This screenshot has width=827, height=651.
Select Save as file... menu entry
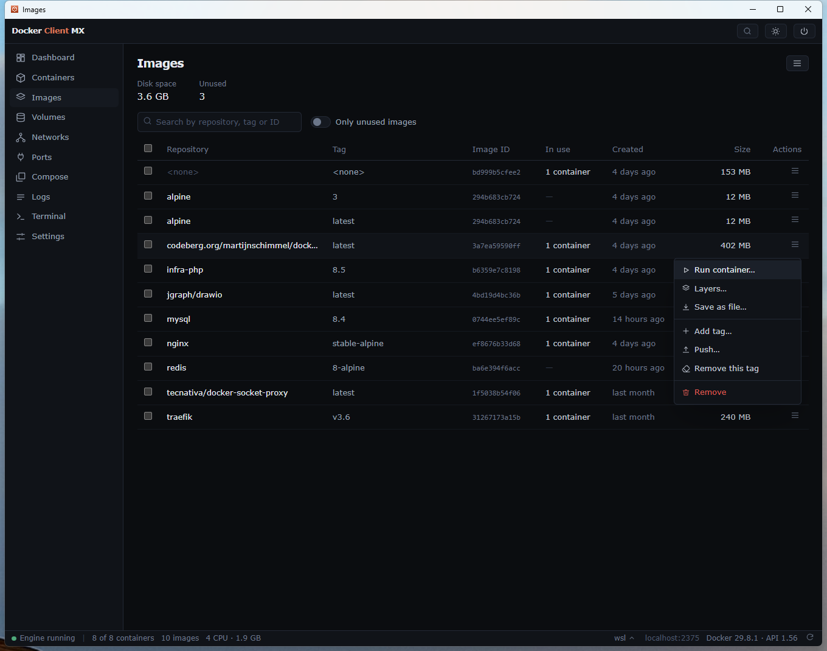(738, 307)
